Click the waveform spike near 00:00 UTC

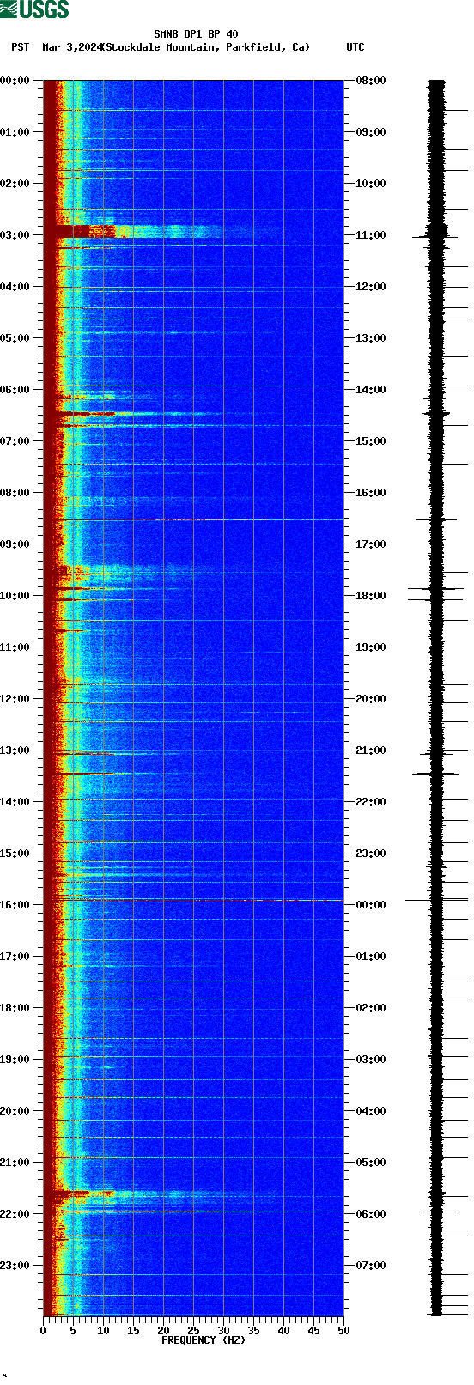436,900
